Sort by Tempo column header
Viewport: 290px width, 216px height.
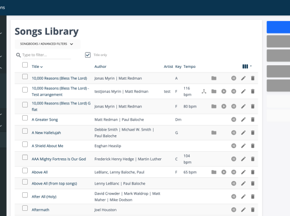point(190,67)
